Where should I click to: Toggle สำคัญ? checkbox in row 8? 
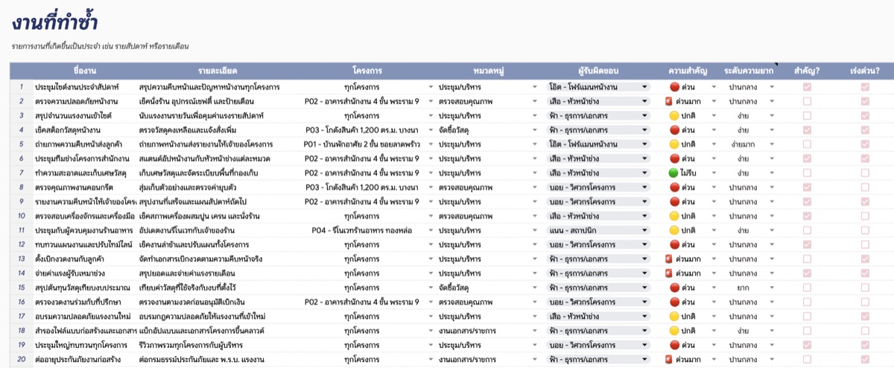[807, 187]
